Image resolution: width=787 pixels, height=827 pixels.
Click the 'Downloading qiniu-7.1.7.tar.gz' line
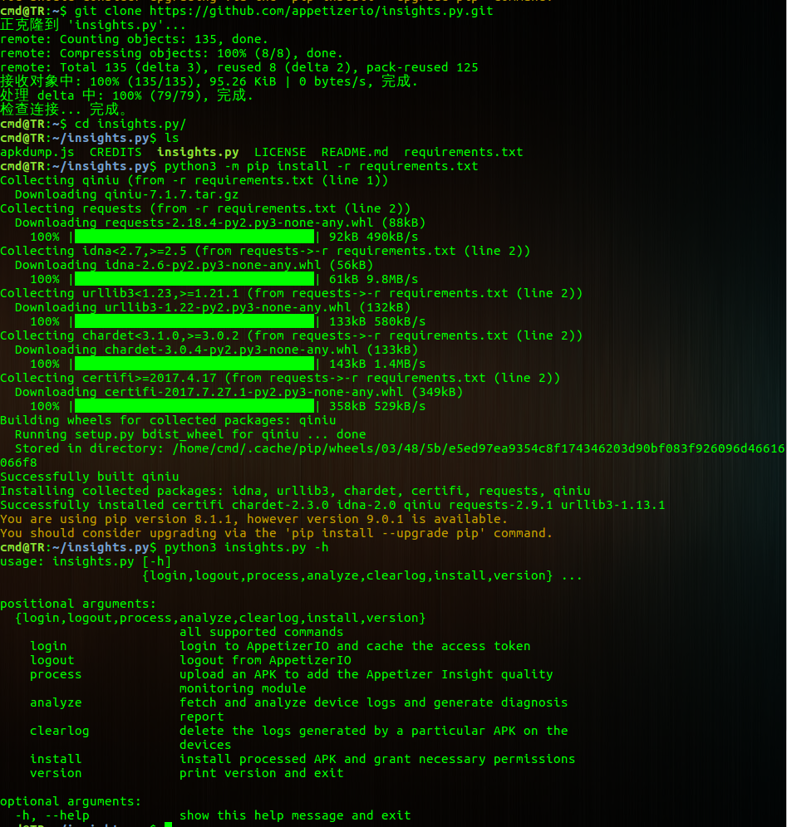[x=126, y=194]
